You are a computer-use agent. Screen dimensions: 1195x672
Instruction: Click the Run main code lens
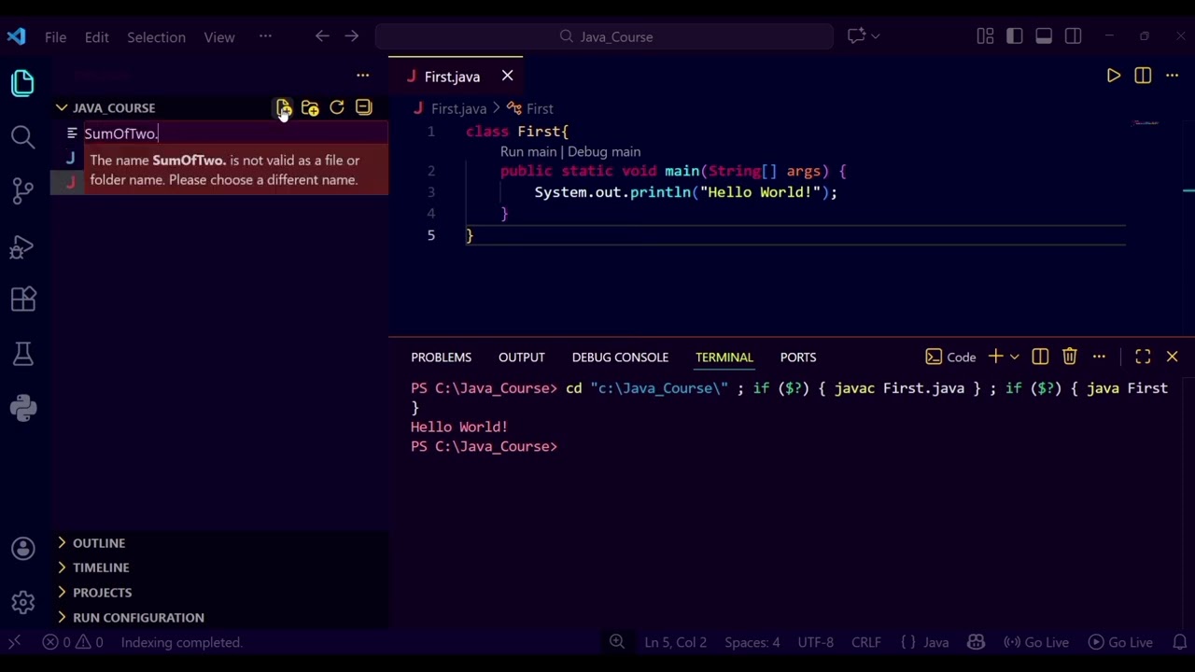[527, 151]
